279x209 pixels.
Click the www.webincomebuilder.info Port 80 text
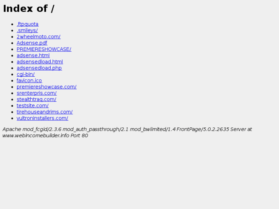[x=45, y=135]
